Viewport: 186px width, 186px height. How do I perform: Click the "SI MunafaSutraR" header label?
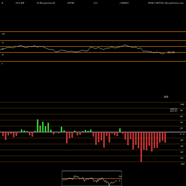tap(46, 3)
